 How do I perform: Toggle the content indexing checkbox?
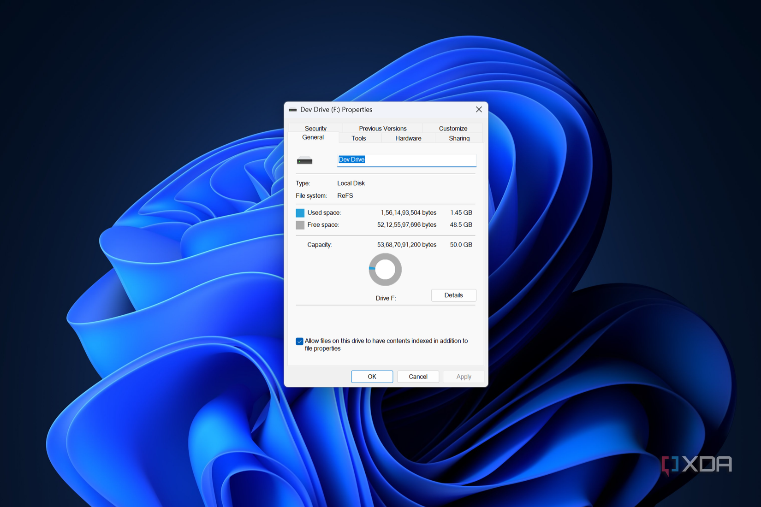pos(299,342)
